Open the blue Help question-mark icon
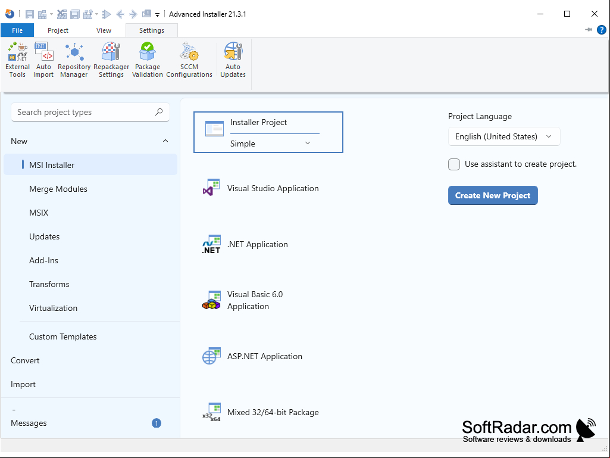The image size is (610, 458). (602, 30)
